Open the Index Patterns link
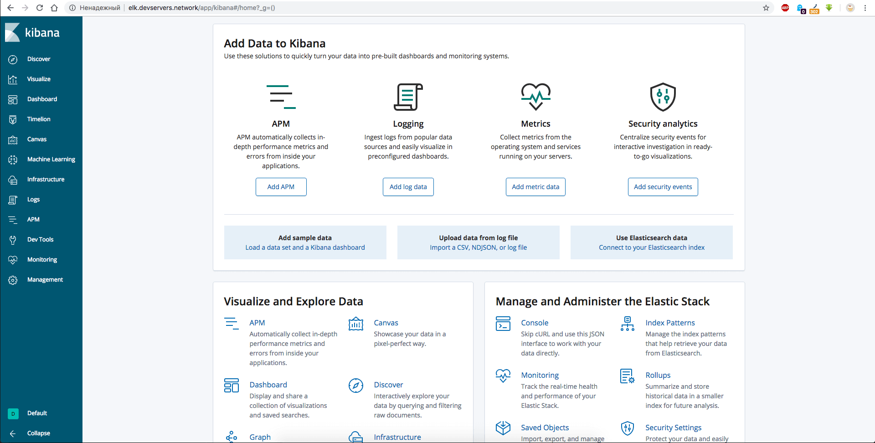 [x=670, y=323]
